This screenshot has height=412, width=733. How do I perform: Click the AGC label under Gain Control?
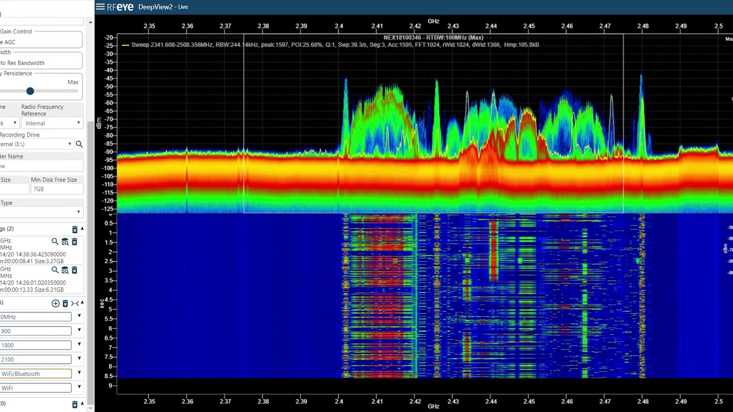tap(8, 42)
